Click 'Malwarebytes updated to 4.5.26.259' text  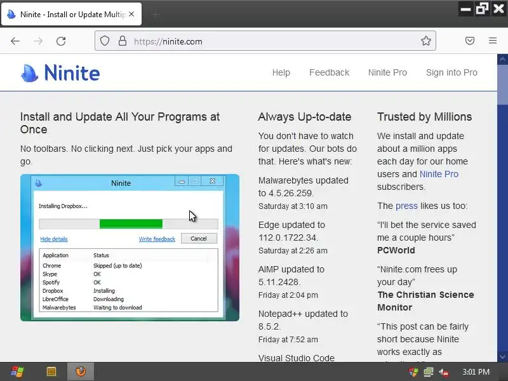click(304, 187)
